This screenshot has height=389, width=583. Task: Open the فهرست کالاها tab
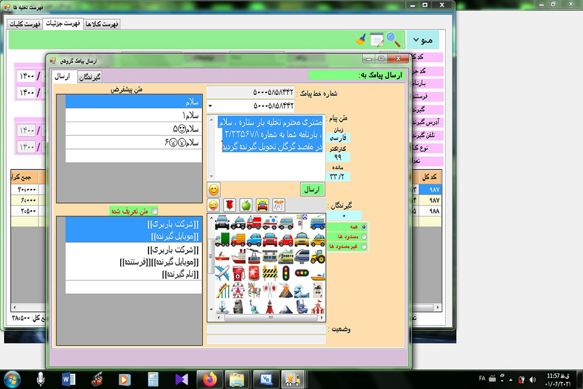pos(102,24)
